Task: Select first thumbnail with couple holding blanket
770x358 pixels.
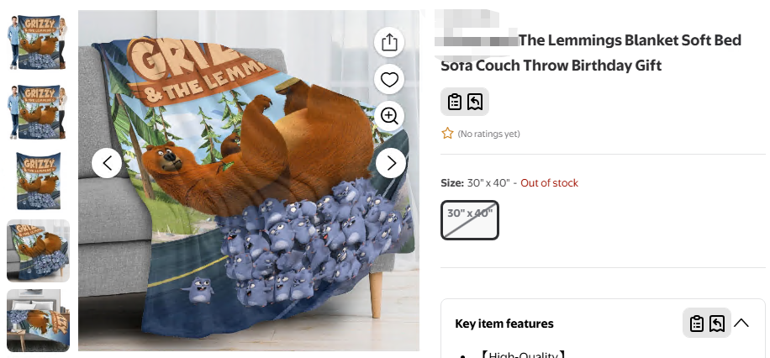Action: [38, 42]
